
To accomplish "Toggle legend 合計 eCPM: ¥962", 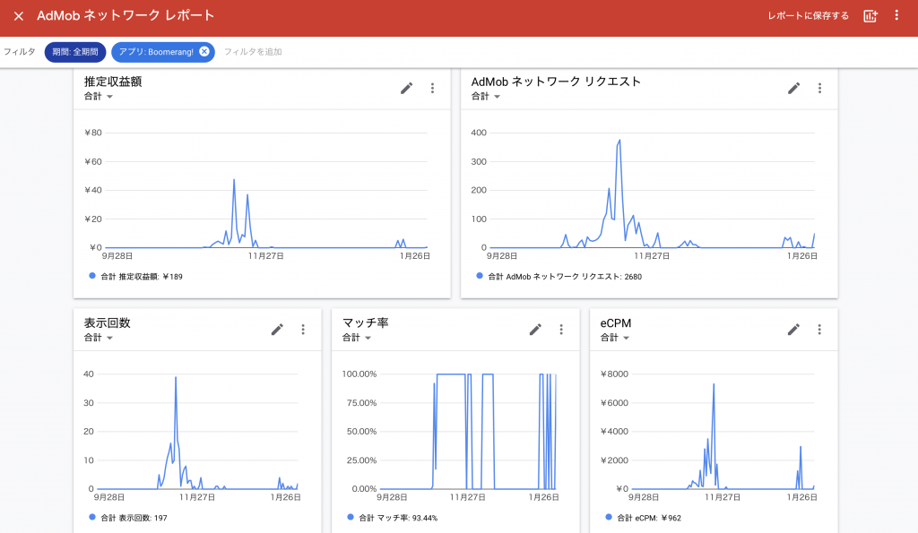I will pyautogui.click(x=644, y=518).
